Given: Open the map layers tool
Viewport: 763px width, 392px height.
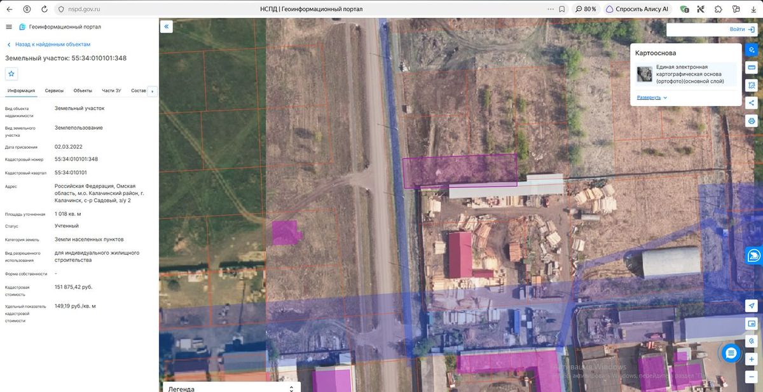Looking at the screenshot, I should coord(752,50).
